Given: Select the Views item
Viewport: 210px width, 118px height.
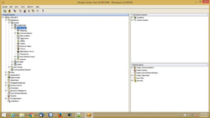Looking at the screenshot, I should point(23,49).
